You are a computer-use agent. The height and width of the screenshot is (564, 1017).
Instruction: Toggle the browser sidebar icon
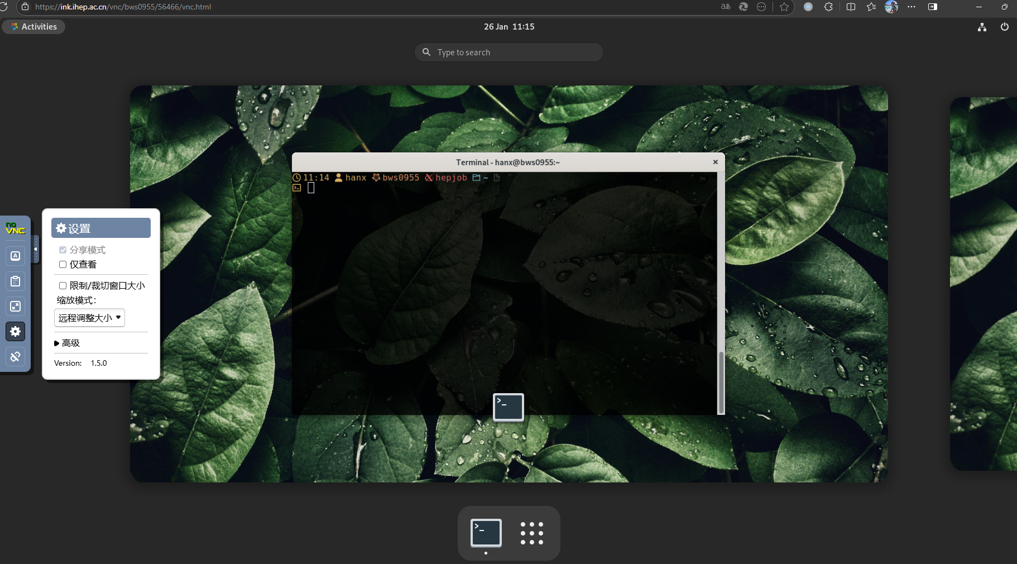tap(933, 7)
